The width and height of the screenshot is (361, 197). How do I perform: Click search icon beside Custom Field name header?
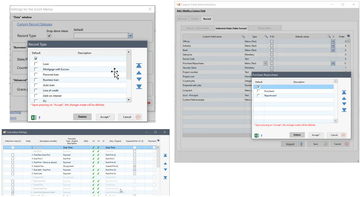pos(243,36)
